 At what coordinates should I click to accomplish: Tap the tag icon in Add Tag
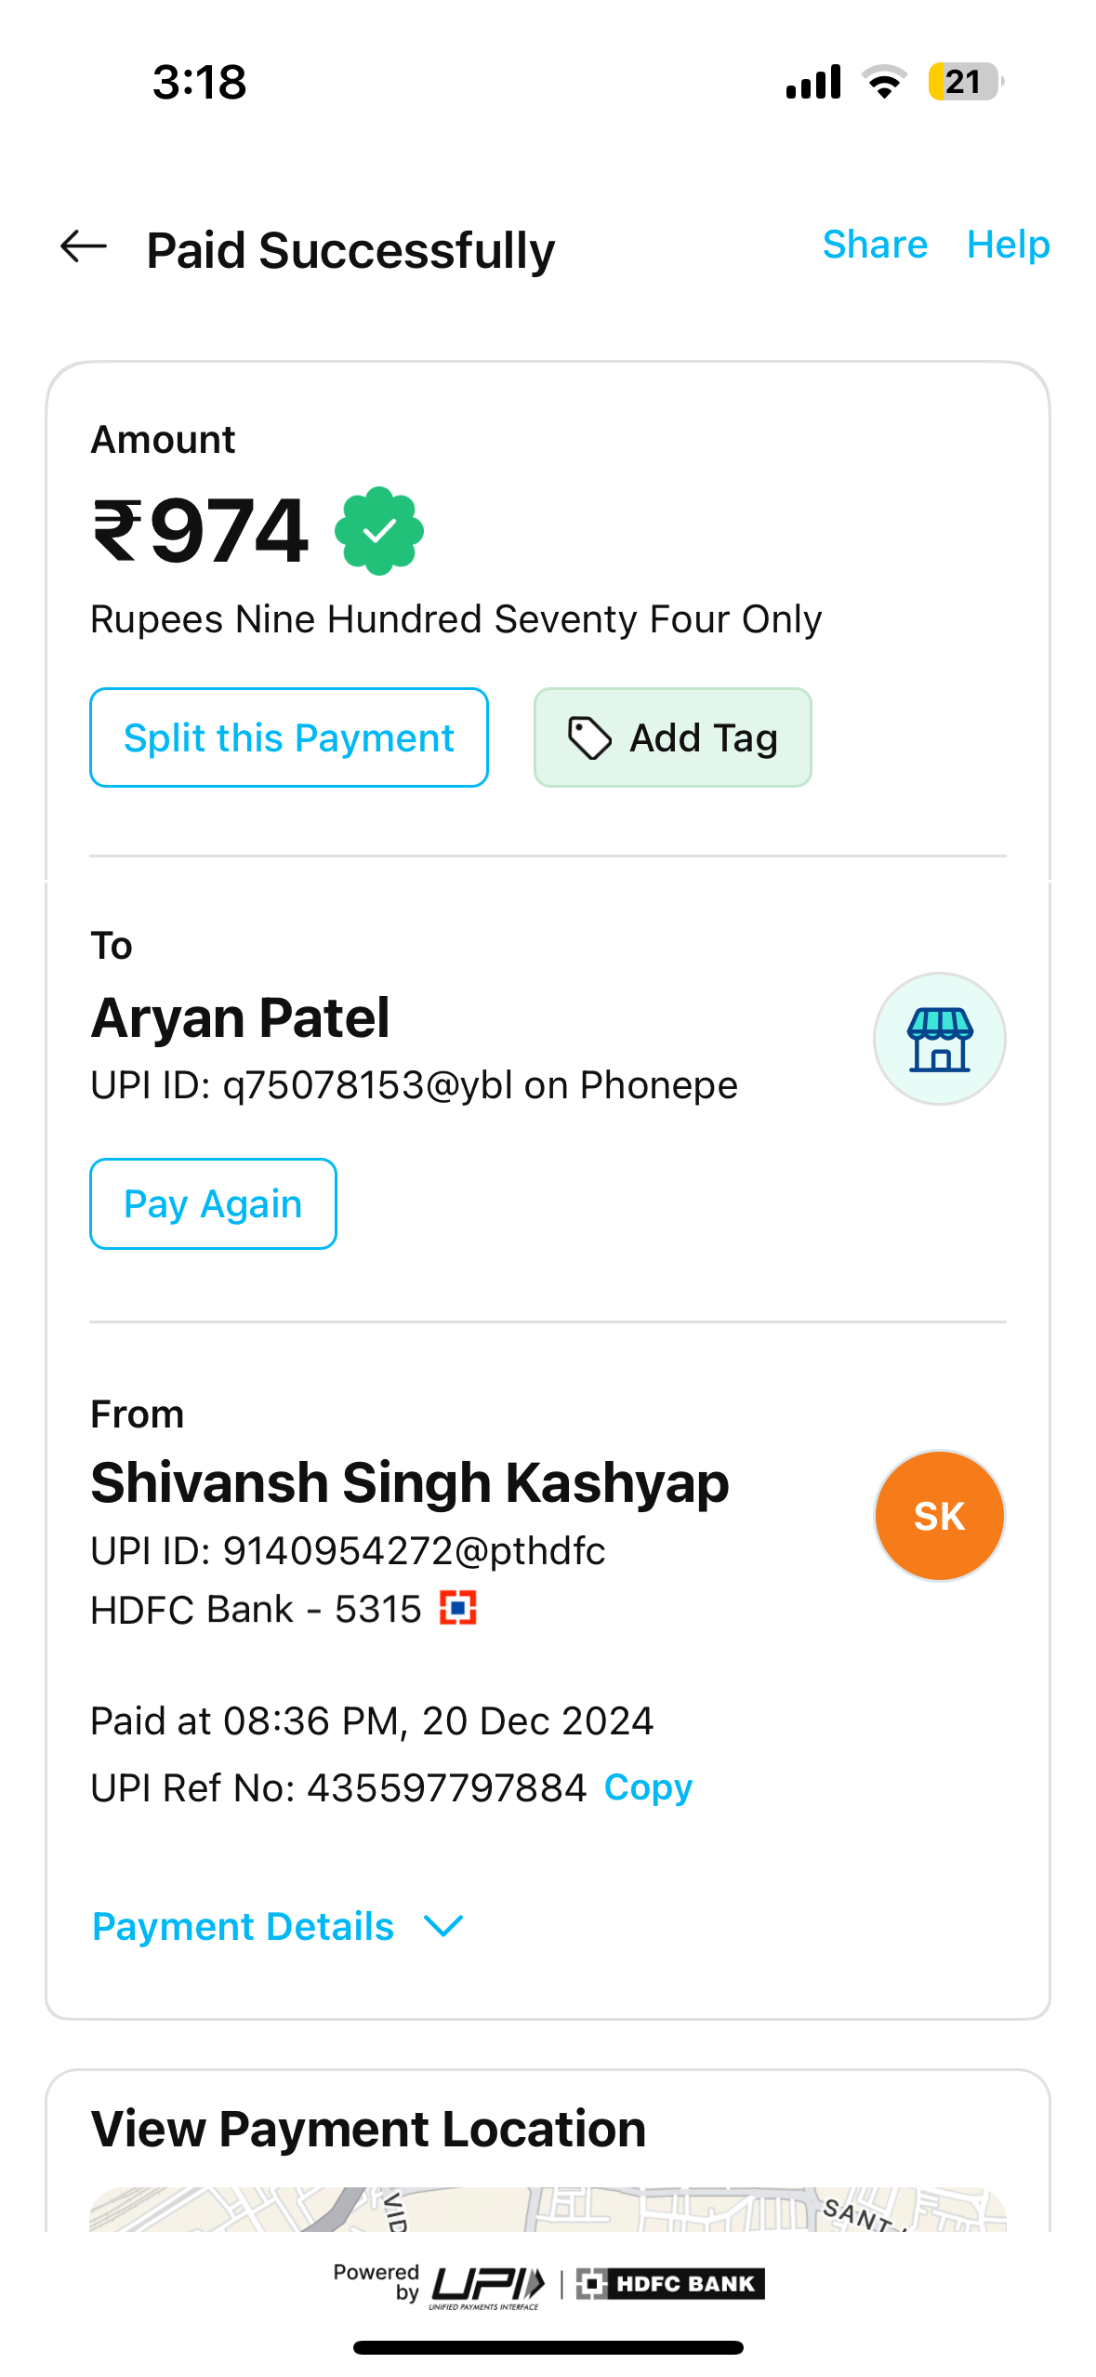coord(589,738)
